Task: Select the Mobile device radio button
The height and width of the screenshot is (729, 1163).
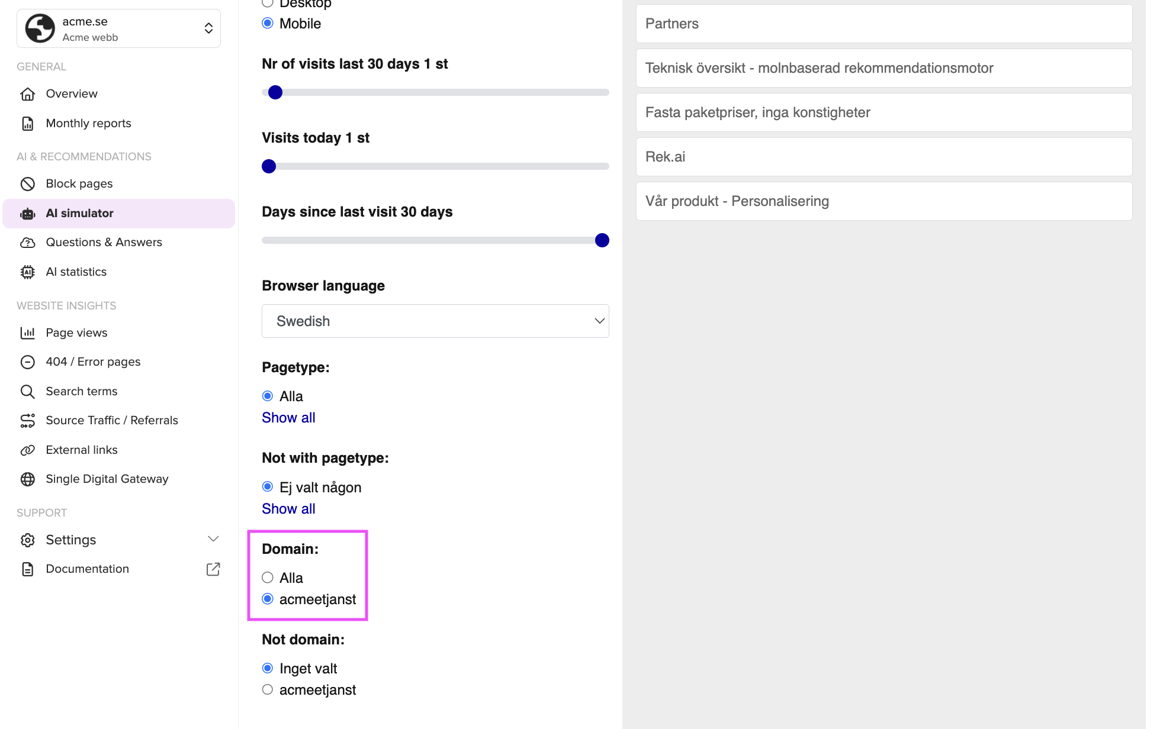Action: (x=268, y=24)
